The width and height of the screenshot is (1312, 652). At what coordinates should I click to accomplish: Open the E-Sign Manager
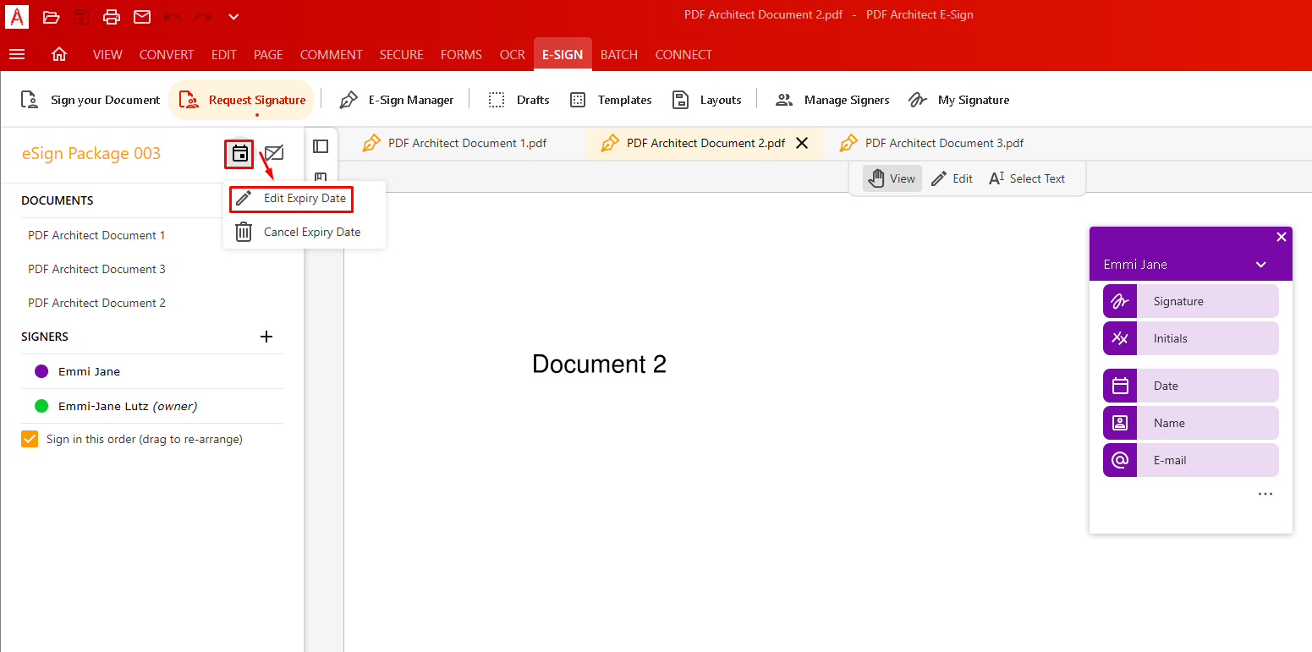(x=396, y=100)
